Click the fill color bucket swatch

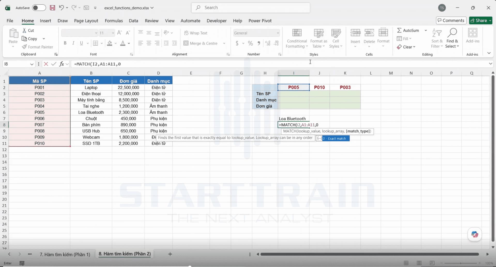(110, 43)
